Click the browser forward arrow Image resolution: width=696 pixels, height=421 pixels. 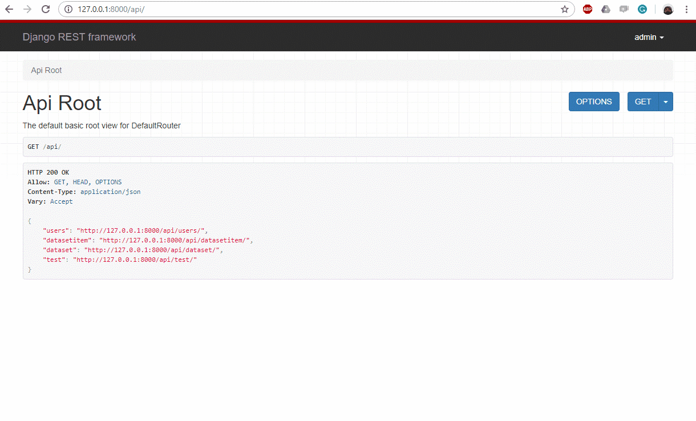27,9
